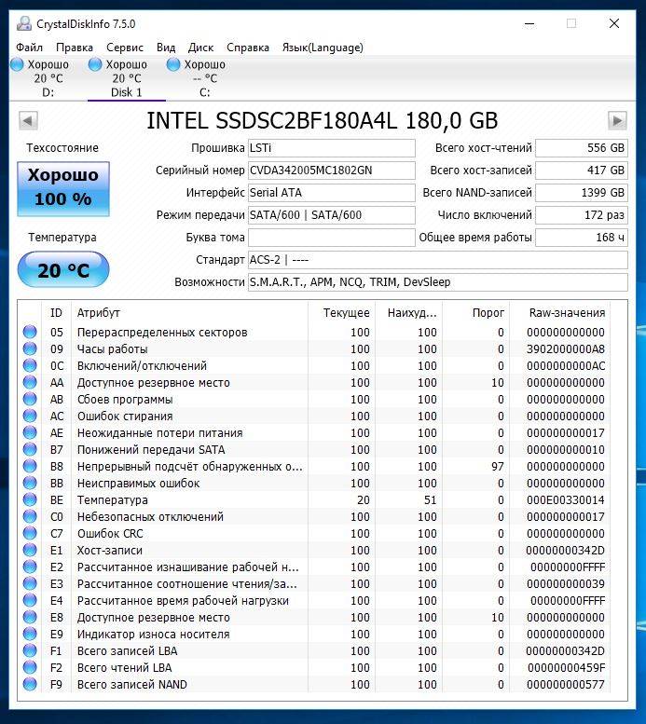Click status orb for attribute B8
Viewport: 646px width, 724px height.
30,466
